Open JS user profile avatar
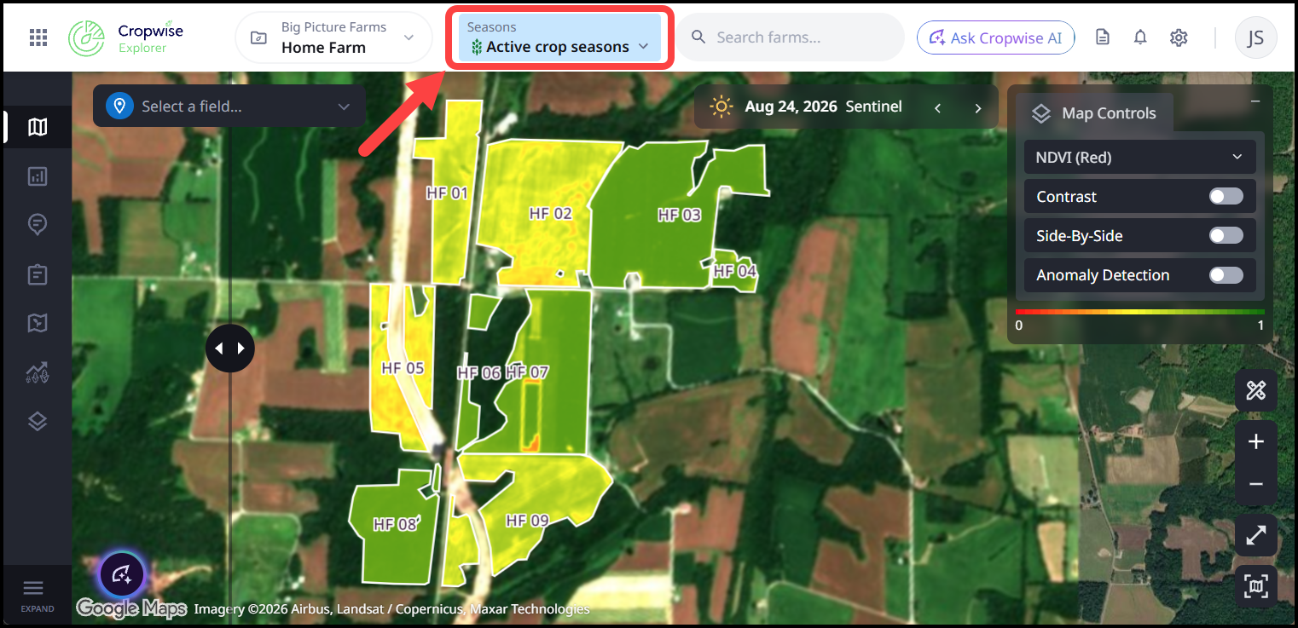Viewport: 1298px width, 628px height. pos(1256,37)
